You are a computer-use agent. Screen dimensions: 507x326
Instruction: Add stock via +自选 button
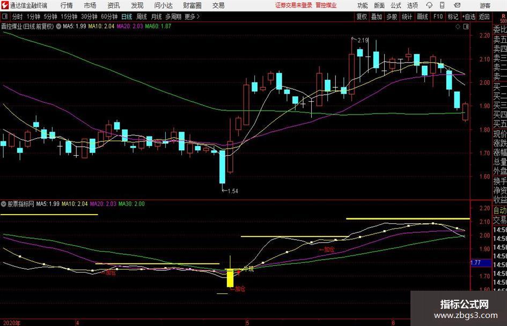click(468, 17)
